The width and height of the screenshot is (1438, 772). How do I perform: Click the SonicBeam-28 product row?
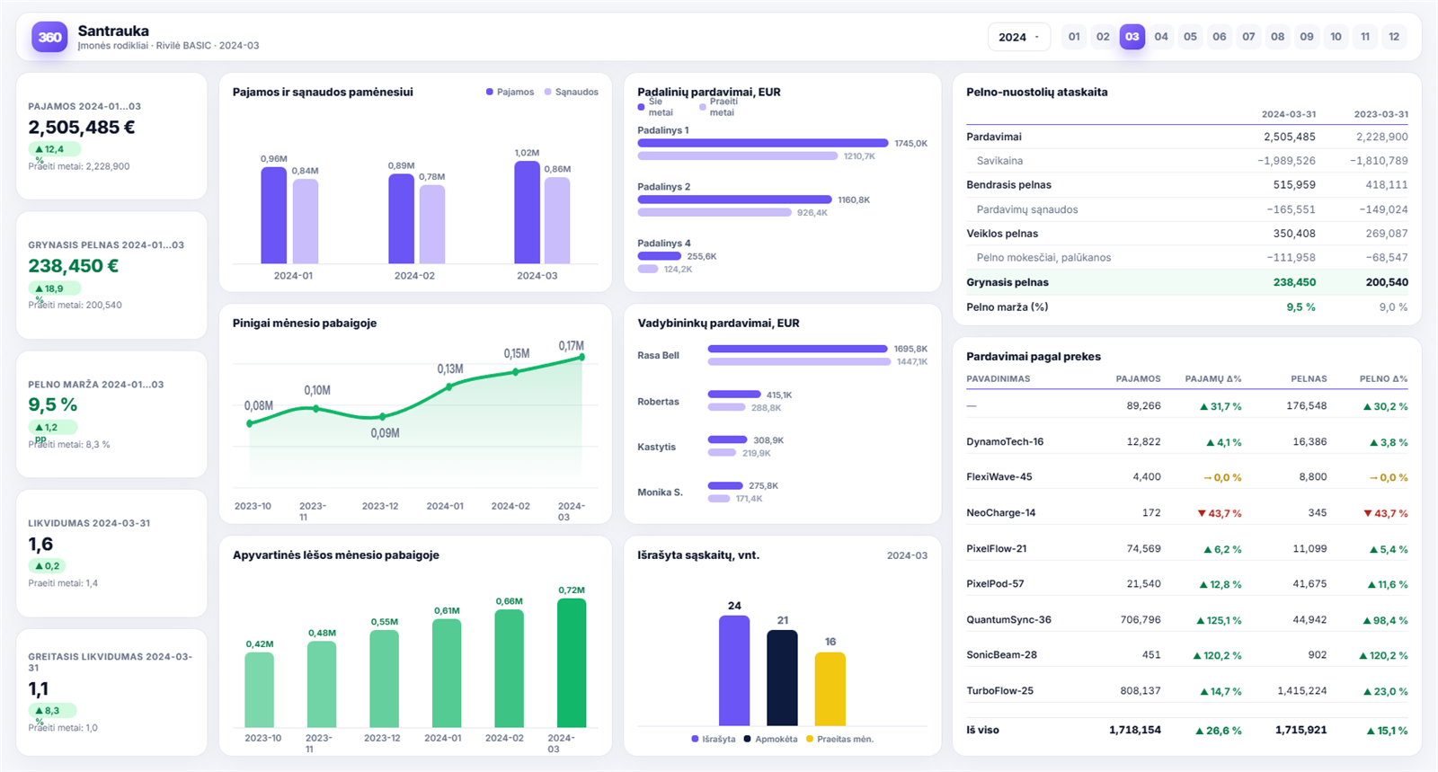click(1187, 655)
